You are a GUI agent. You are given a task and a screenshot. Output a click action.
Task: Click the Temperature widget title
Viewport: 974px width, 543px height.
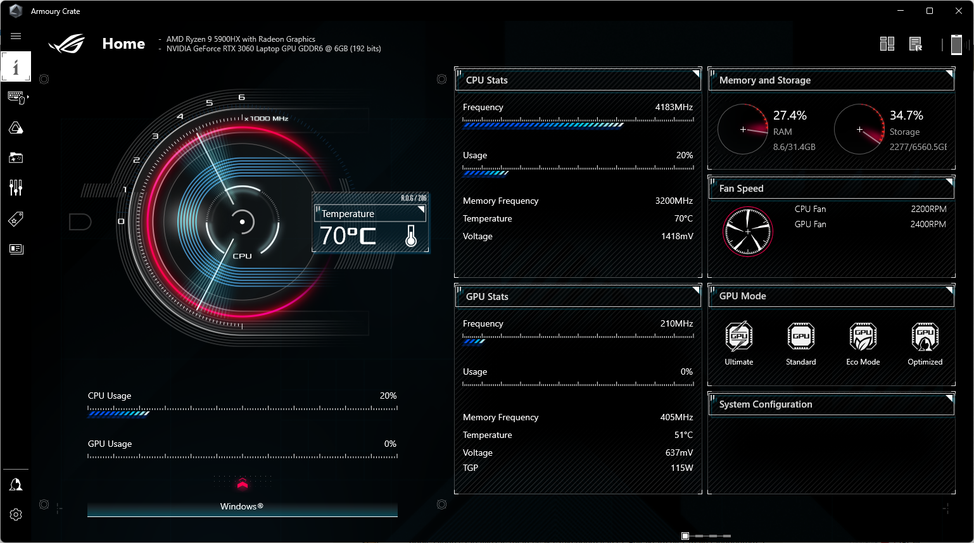pyautogui.click(x=348, y=214)
